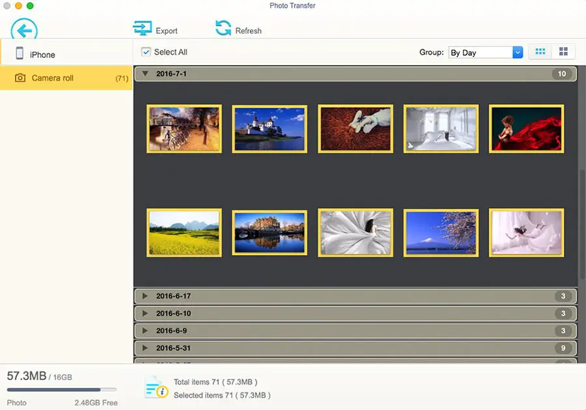586x410 pixels.
Task: Click the Export icon in toolbar
Action: click(x=142, y=29)
